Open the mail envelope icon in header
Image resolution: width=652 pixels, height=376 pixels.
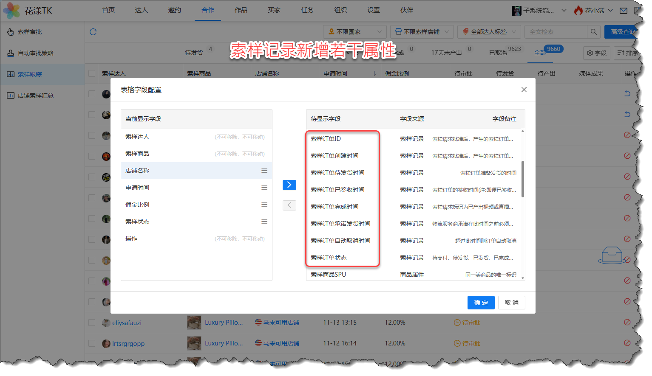click(x=623, y=11)
